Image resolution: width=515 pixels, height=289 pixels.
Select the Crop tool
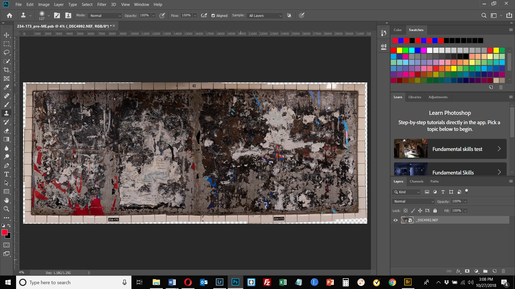click(6, 70)
